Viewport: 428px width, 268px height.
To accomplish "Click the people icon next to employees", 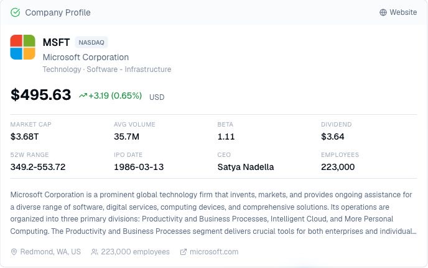I will click(x=95, y=252).
